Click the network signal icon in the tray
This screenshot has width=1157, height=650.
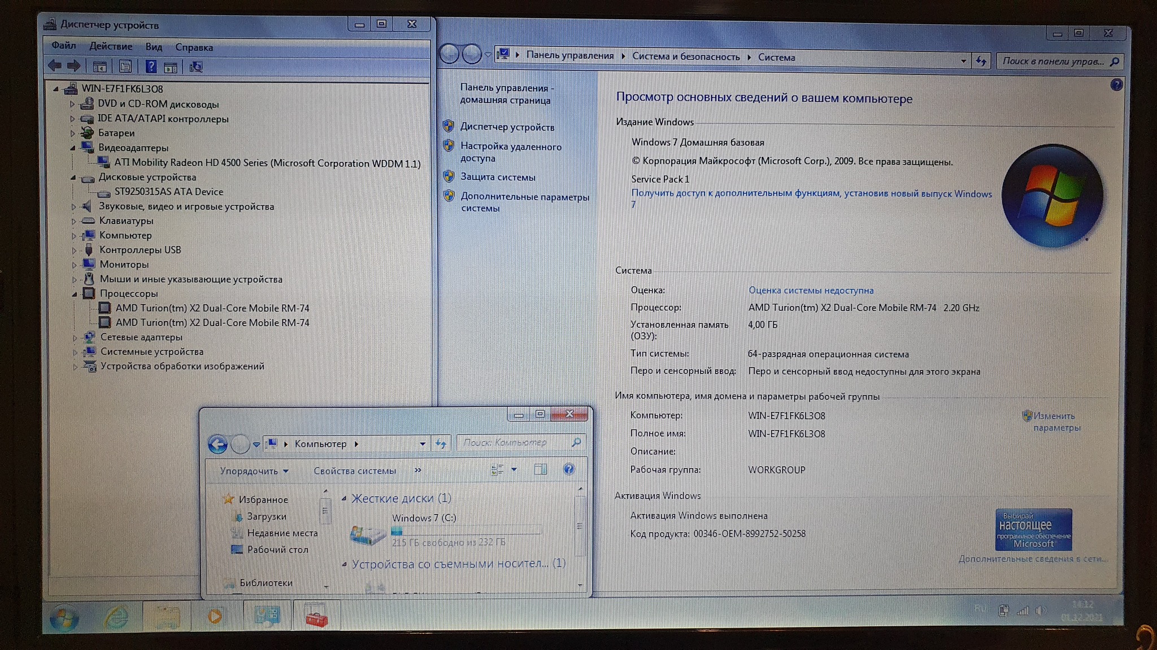click(x=1023, y=611)
